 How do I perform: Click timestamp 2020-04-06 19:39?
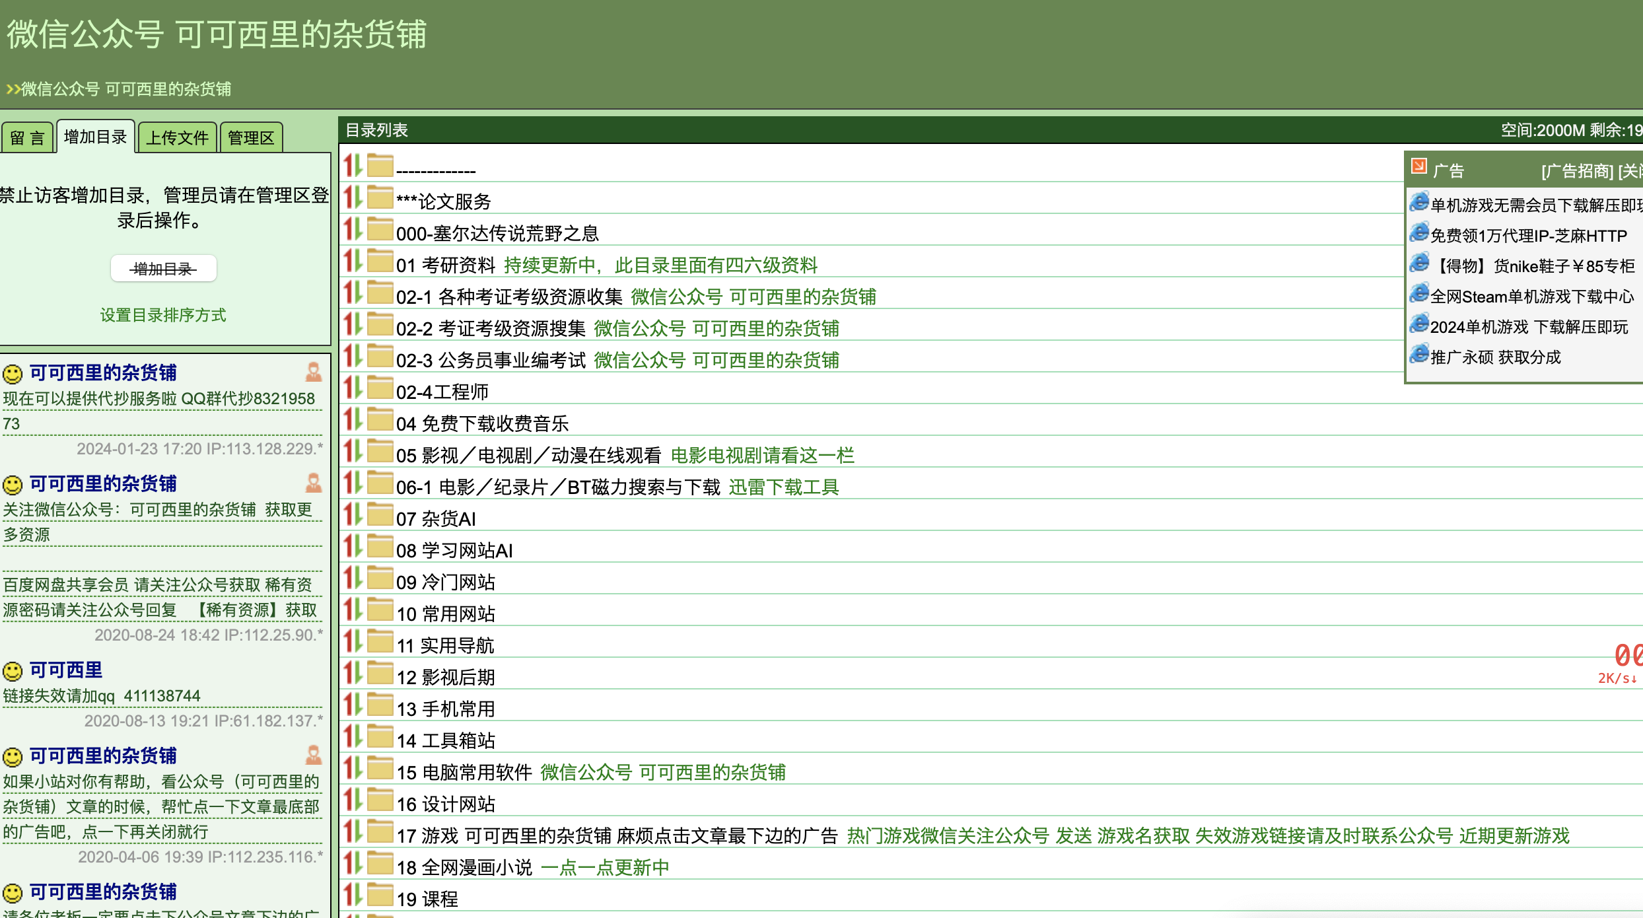(x=141, y=857)
